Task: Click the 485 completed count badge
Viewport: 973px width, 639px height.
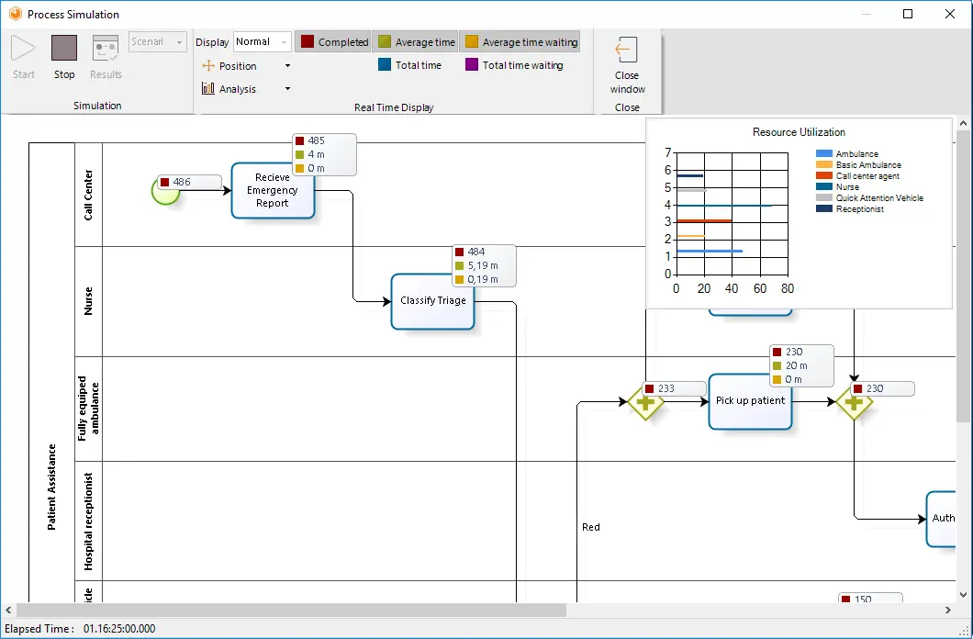Action: pyautogui.click(x=316, y=140)
